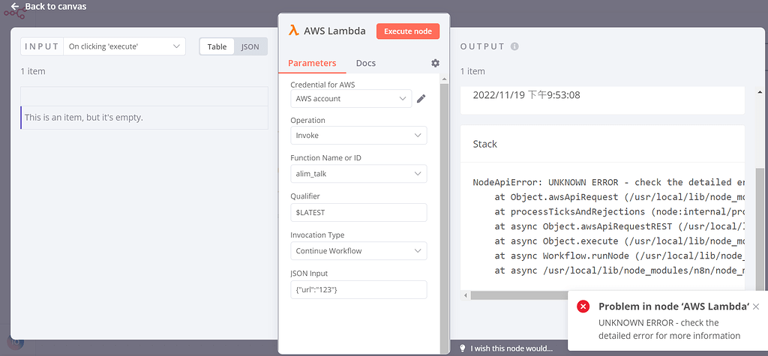This screenshot has height=356, width=768.
Task: Switch to the Docs tab
Action: [366, 63]
